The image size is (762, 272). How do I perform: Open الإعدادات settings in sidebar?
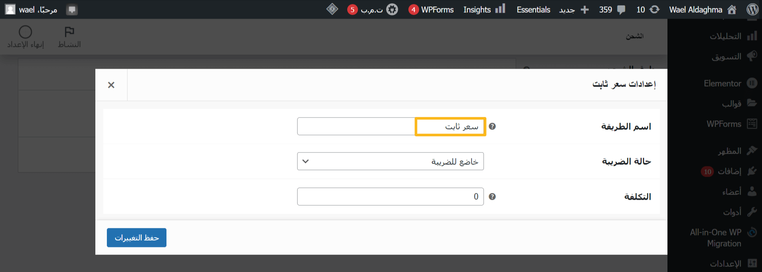pos(725,264)
